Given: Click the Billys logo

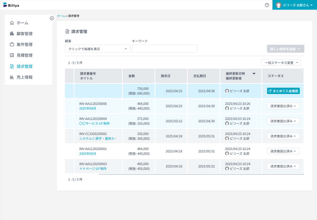Looking at the screenshot, I should point(11,5).
